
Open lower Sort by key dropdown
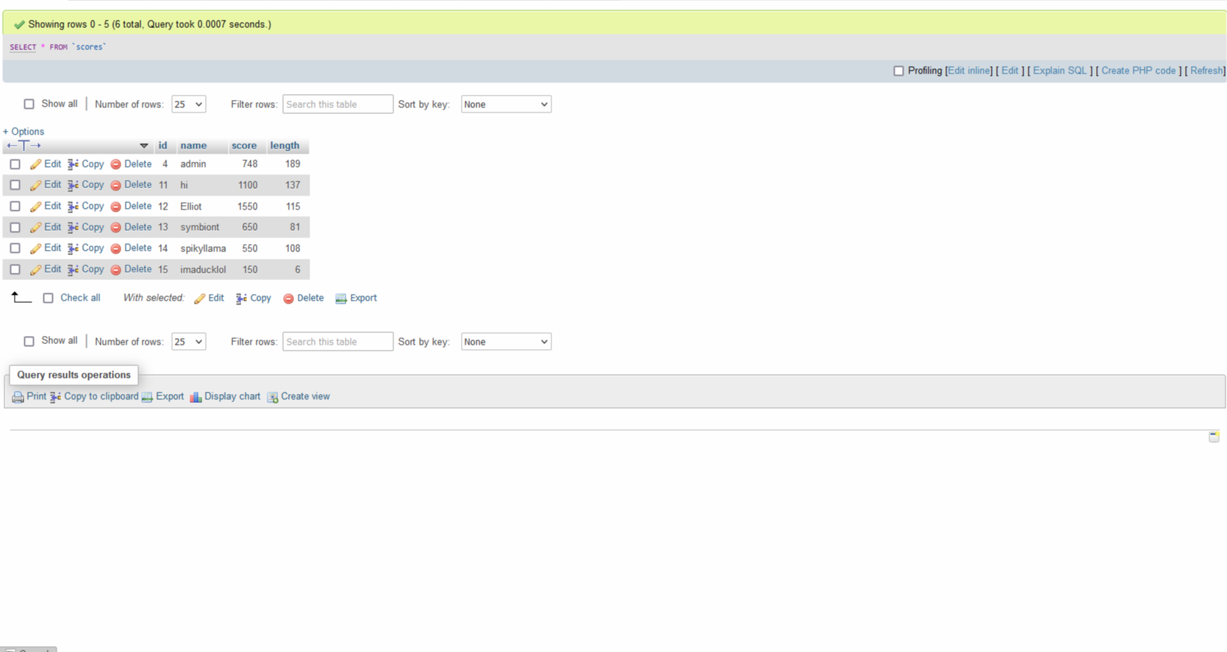[x=506, y=342]
